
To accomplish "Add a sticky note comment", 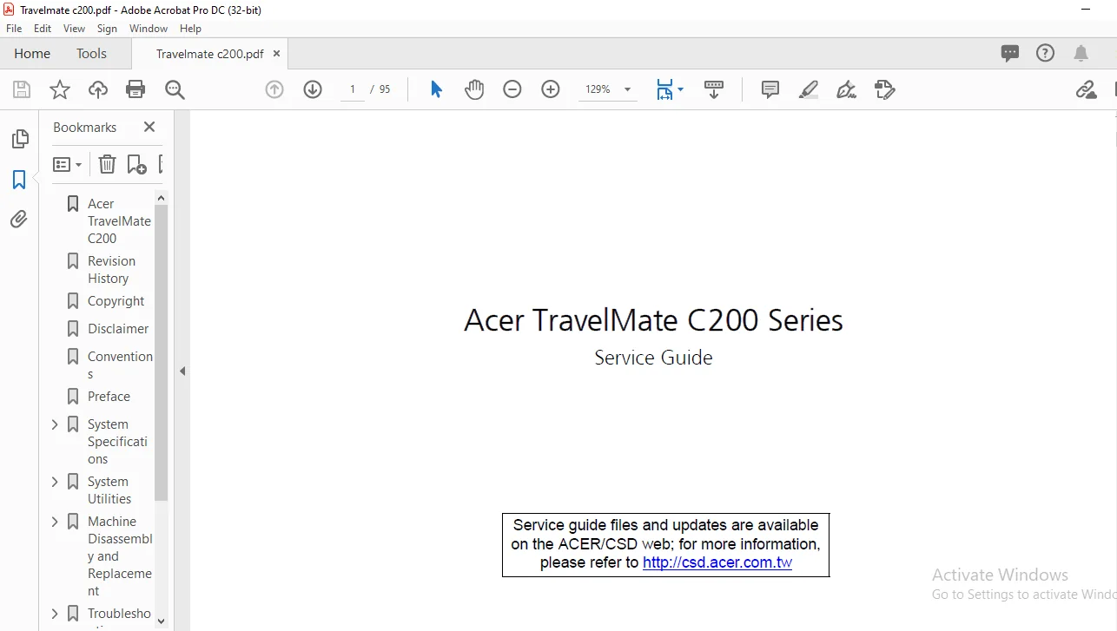I will pos(770,89).
